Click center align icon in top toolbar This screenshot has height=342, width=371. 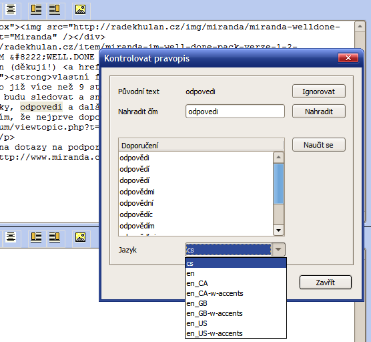(11, 9)
